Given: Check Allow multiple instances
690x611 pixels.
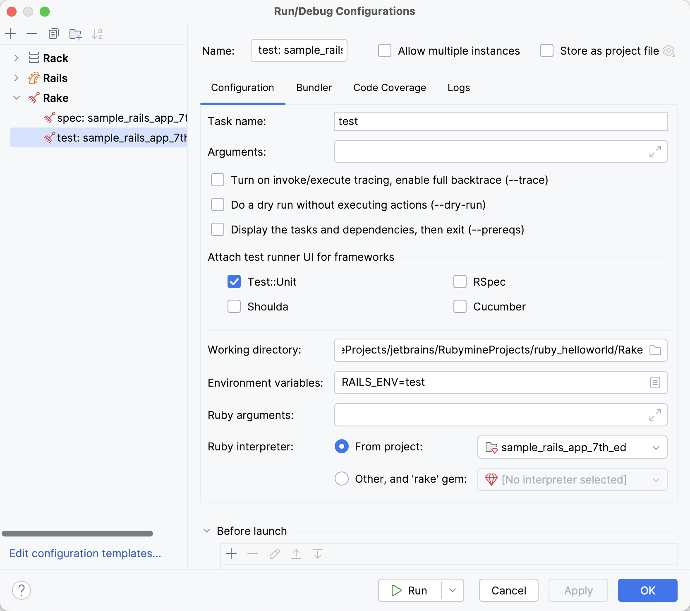Looking at the screenshot, I should pos(384,51).
